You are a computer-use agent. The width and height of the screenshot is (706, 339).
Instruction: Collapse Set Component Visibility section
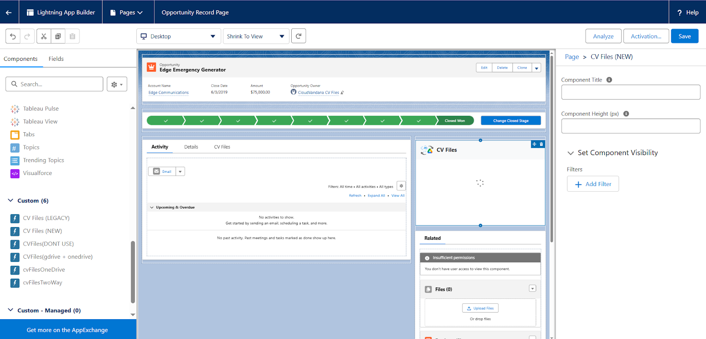(571, 153)
